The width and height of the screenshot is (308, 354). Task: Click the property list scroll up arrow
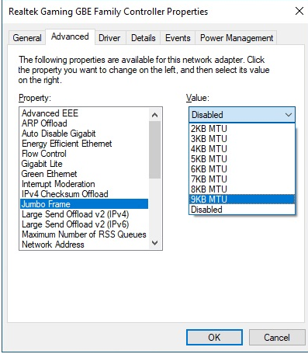tap(155, 115)
